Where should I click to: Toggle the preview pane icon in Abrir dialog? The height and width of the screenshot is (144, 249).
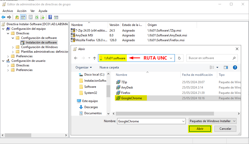(226, 67)
